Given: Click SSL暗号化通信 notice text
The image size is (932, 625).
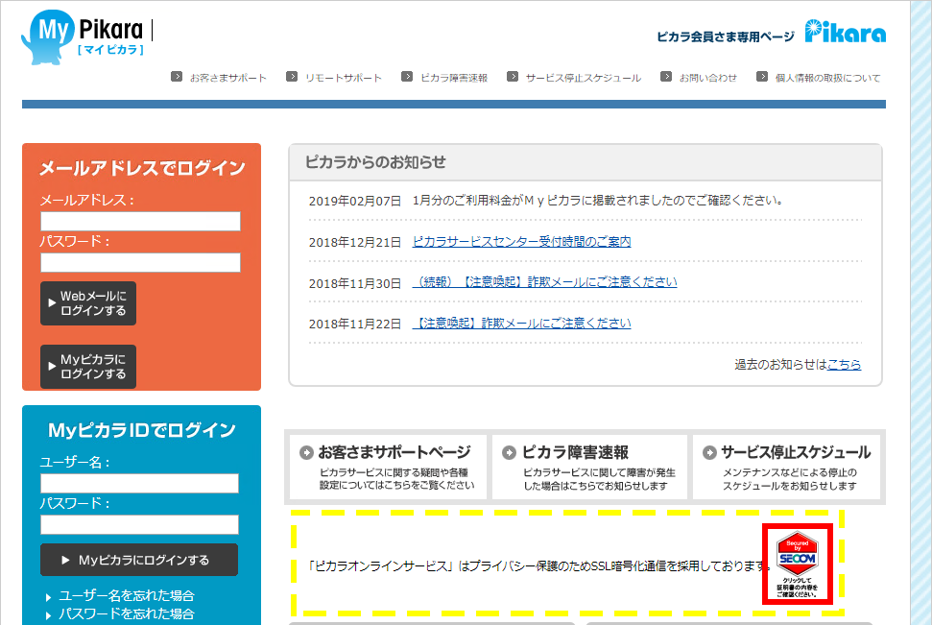Looking at the screenshot, I should click(539, 566).
